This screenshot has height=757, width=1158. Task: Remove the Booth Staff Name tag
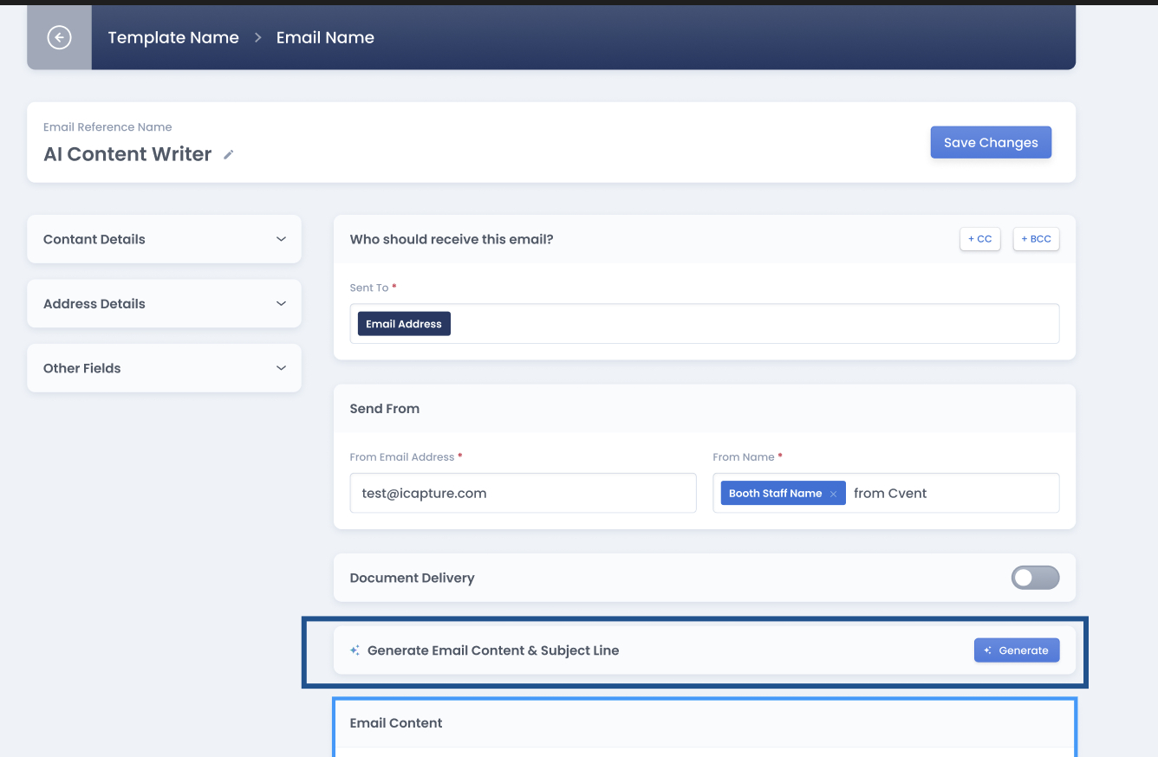tap(833, 494)
